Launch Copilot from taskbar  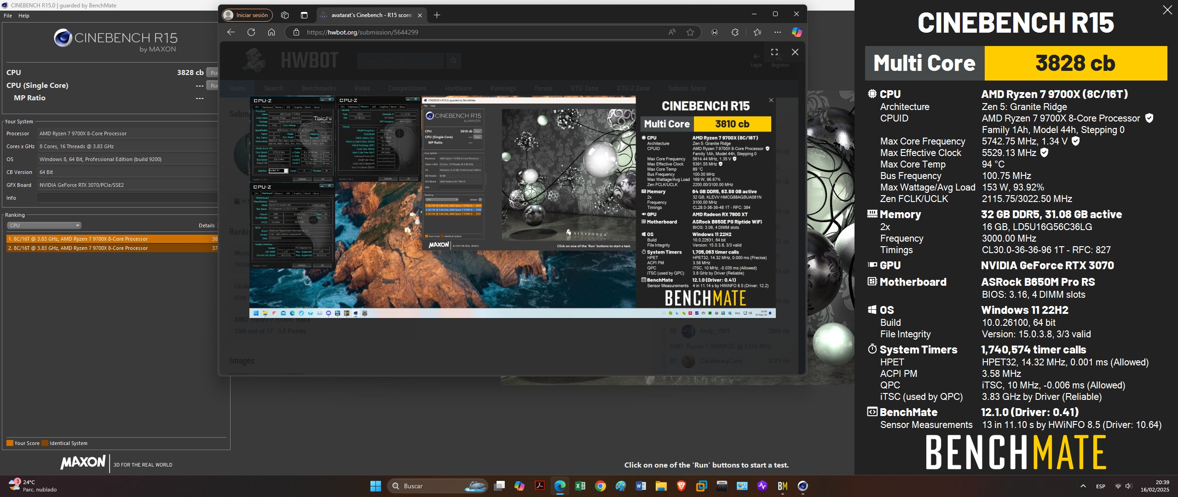520,486
